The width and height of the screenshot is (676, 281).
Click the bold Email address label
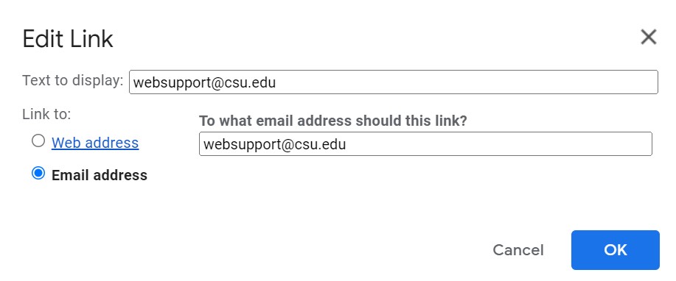tap(100, 175)
